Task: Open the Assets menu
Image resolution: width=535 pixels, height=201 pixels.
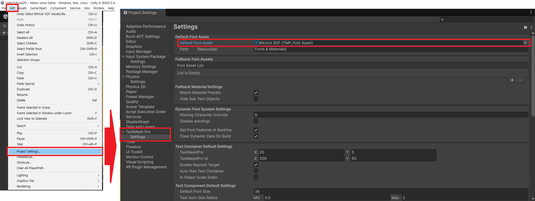Action: [23, 8]
